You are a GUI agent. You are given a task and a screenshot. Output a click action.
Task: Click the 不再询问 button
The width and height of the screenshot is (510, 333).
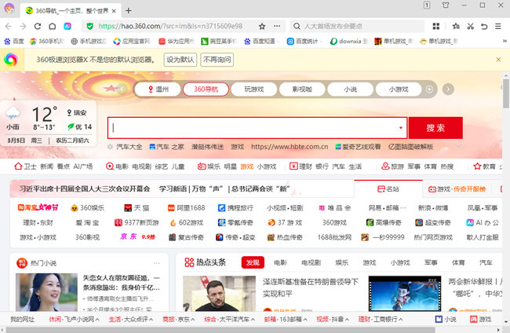tap(217, 60)
